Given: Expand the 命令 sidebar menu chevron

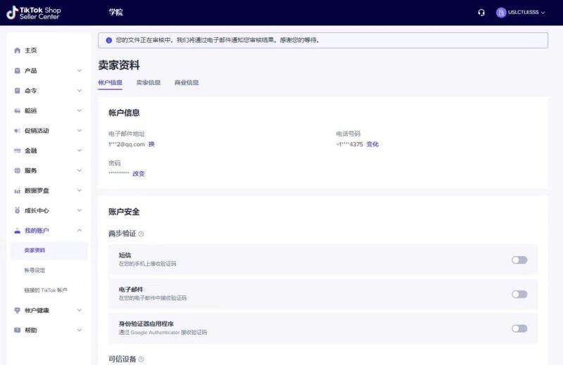Looking at the screenshot, I should [80, 91].
